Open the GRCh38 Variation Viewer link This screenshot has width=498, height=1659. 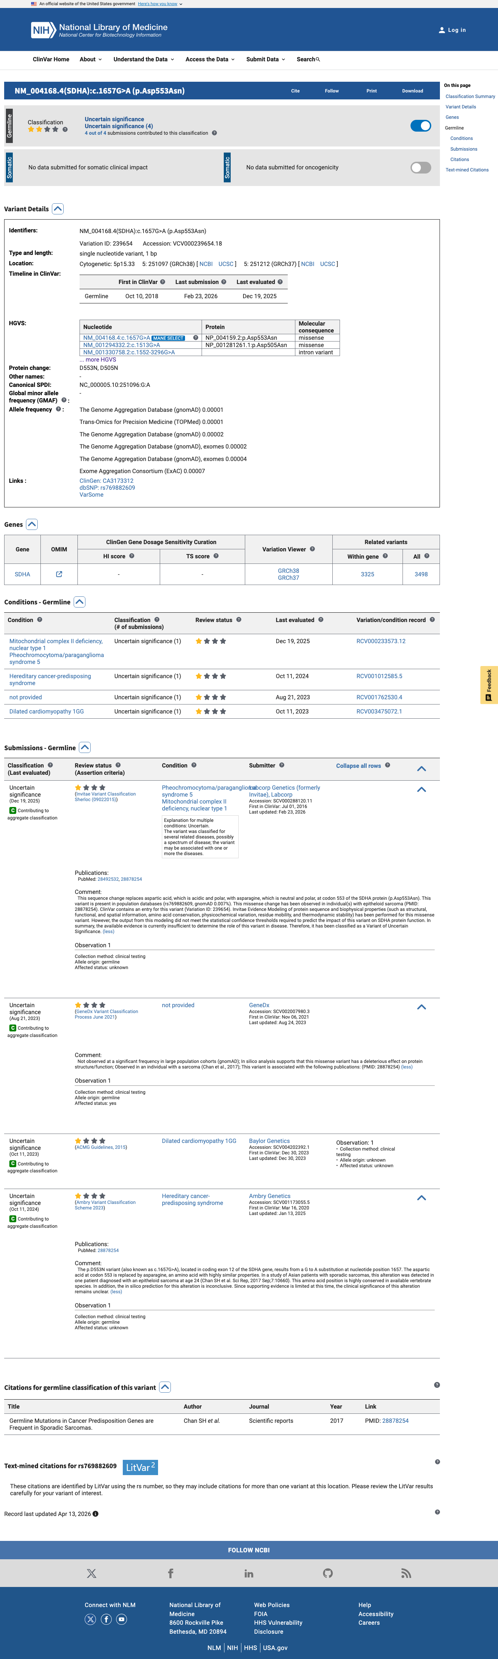tap(288, 570)
